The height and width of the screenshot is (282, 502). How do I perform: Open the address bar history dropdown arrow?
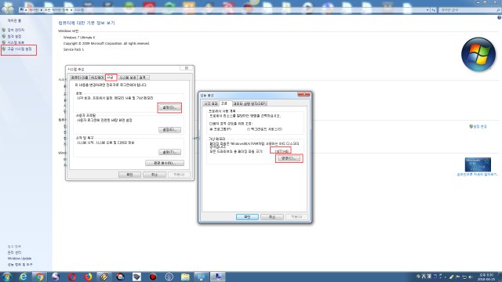click(427, 10)
